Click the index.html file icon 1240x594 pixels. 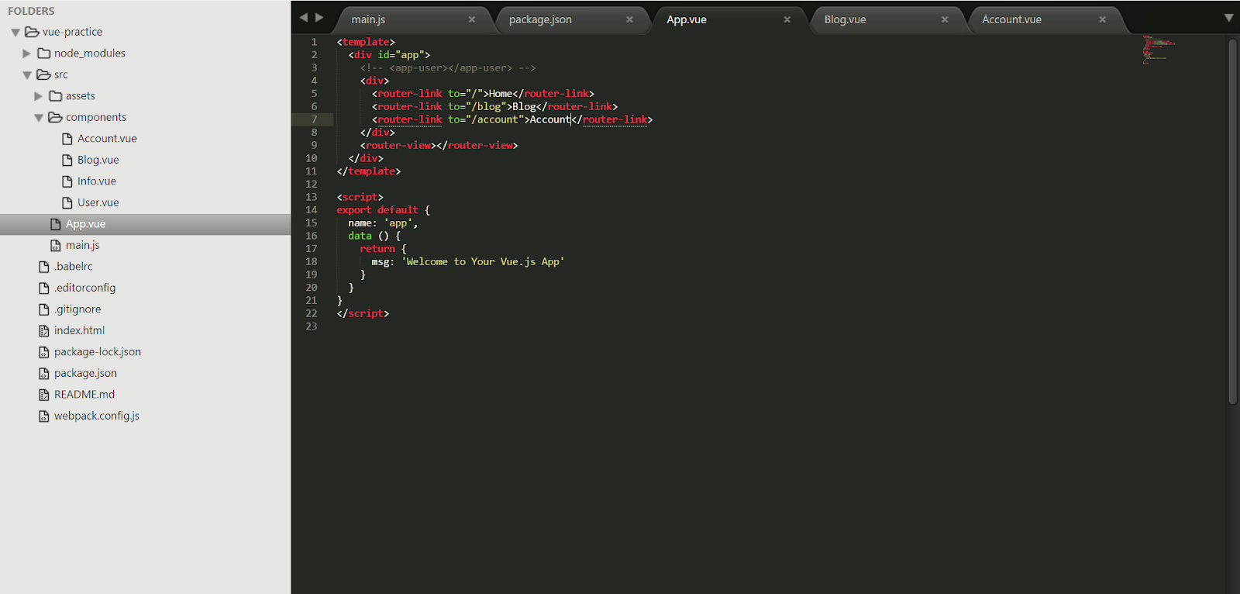44,330
